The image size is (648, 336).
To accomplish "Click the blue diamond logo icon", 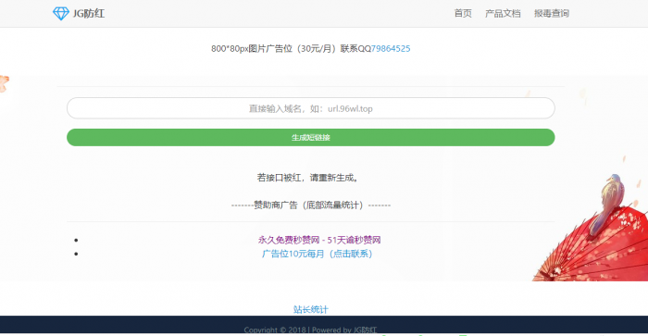I will coord(61,14).
